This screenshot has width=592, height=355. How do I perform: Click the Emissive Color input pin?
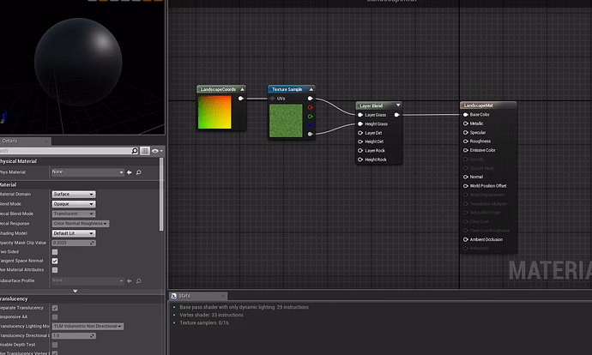pos(466,151)
